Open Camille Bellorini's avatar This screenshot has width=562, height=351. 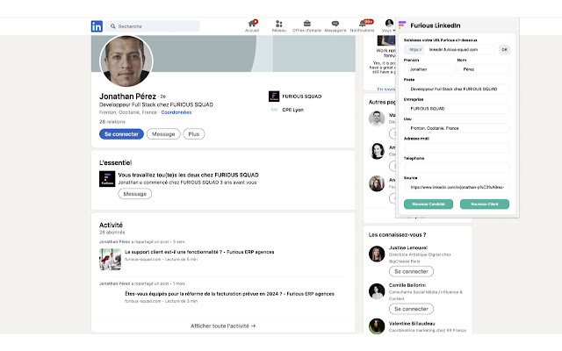point(377,291)
